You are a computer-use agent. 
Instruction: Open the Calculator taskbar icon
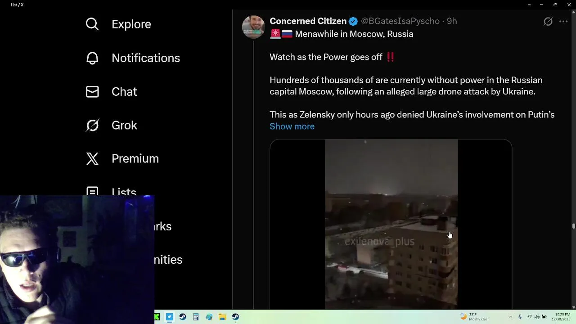[196, 317]
